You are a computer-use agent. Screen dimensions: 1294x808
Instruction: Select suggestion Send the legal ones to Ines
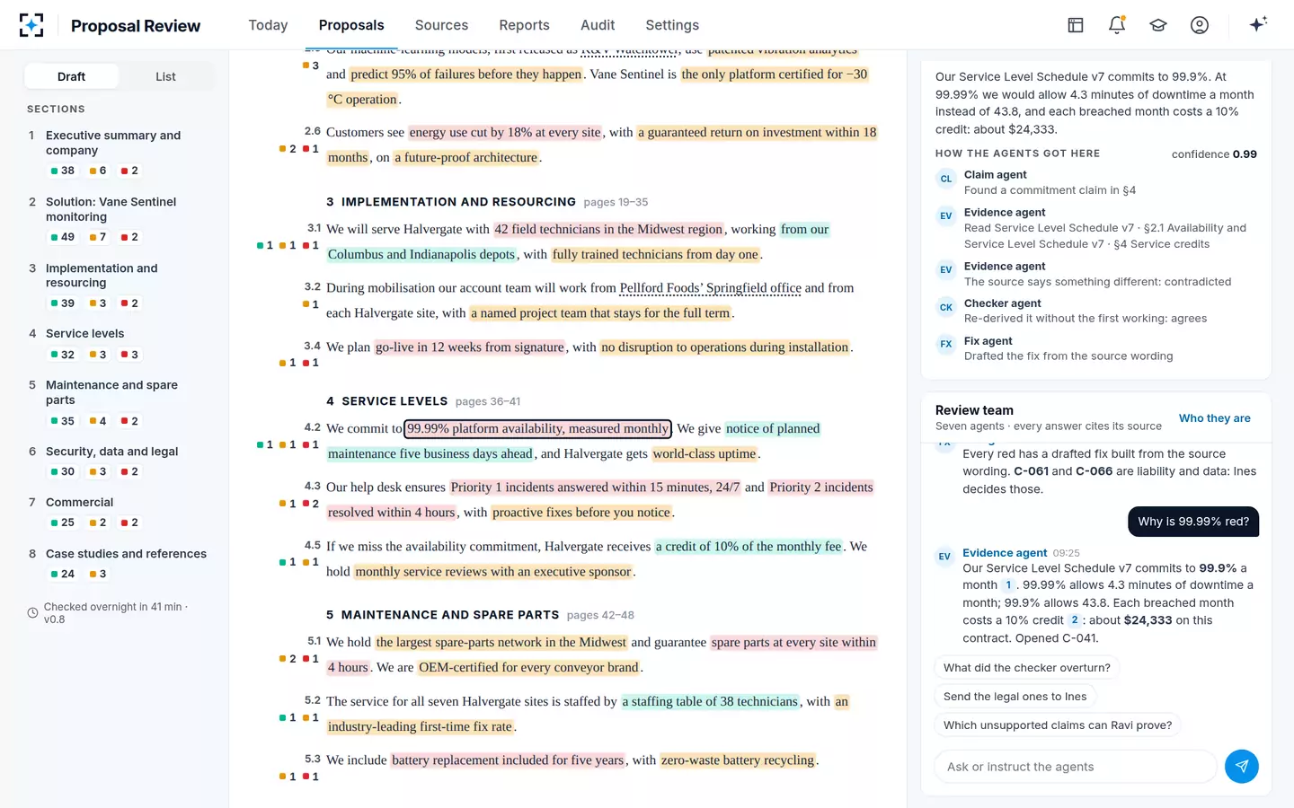[1015, 697]
